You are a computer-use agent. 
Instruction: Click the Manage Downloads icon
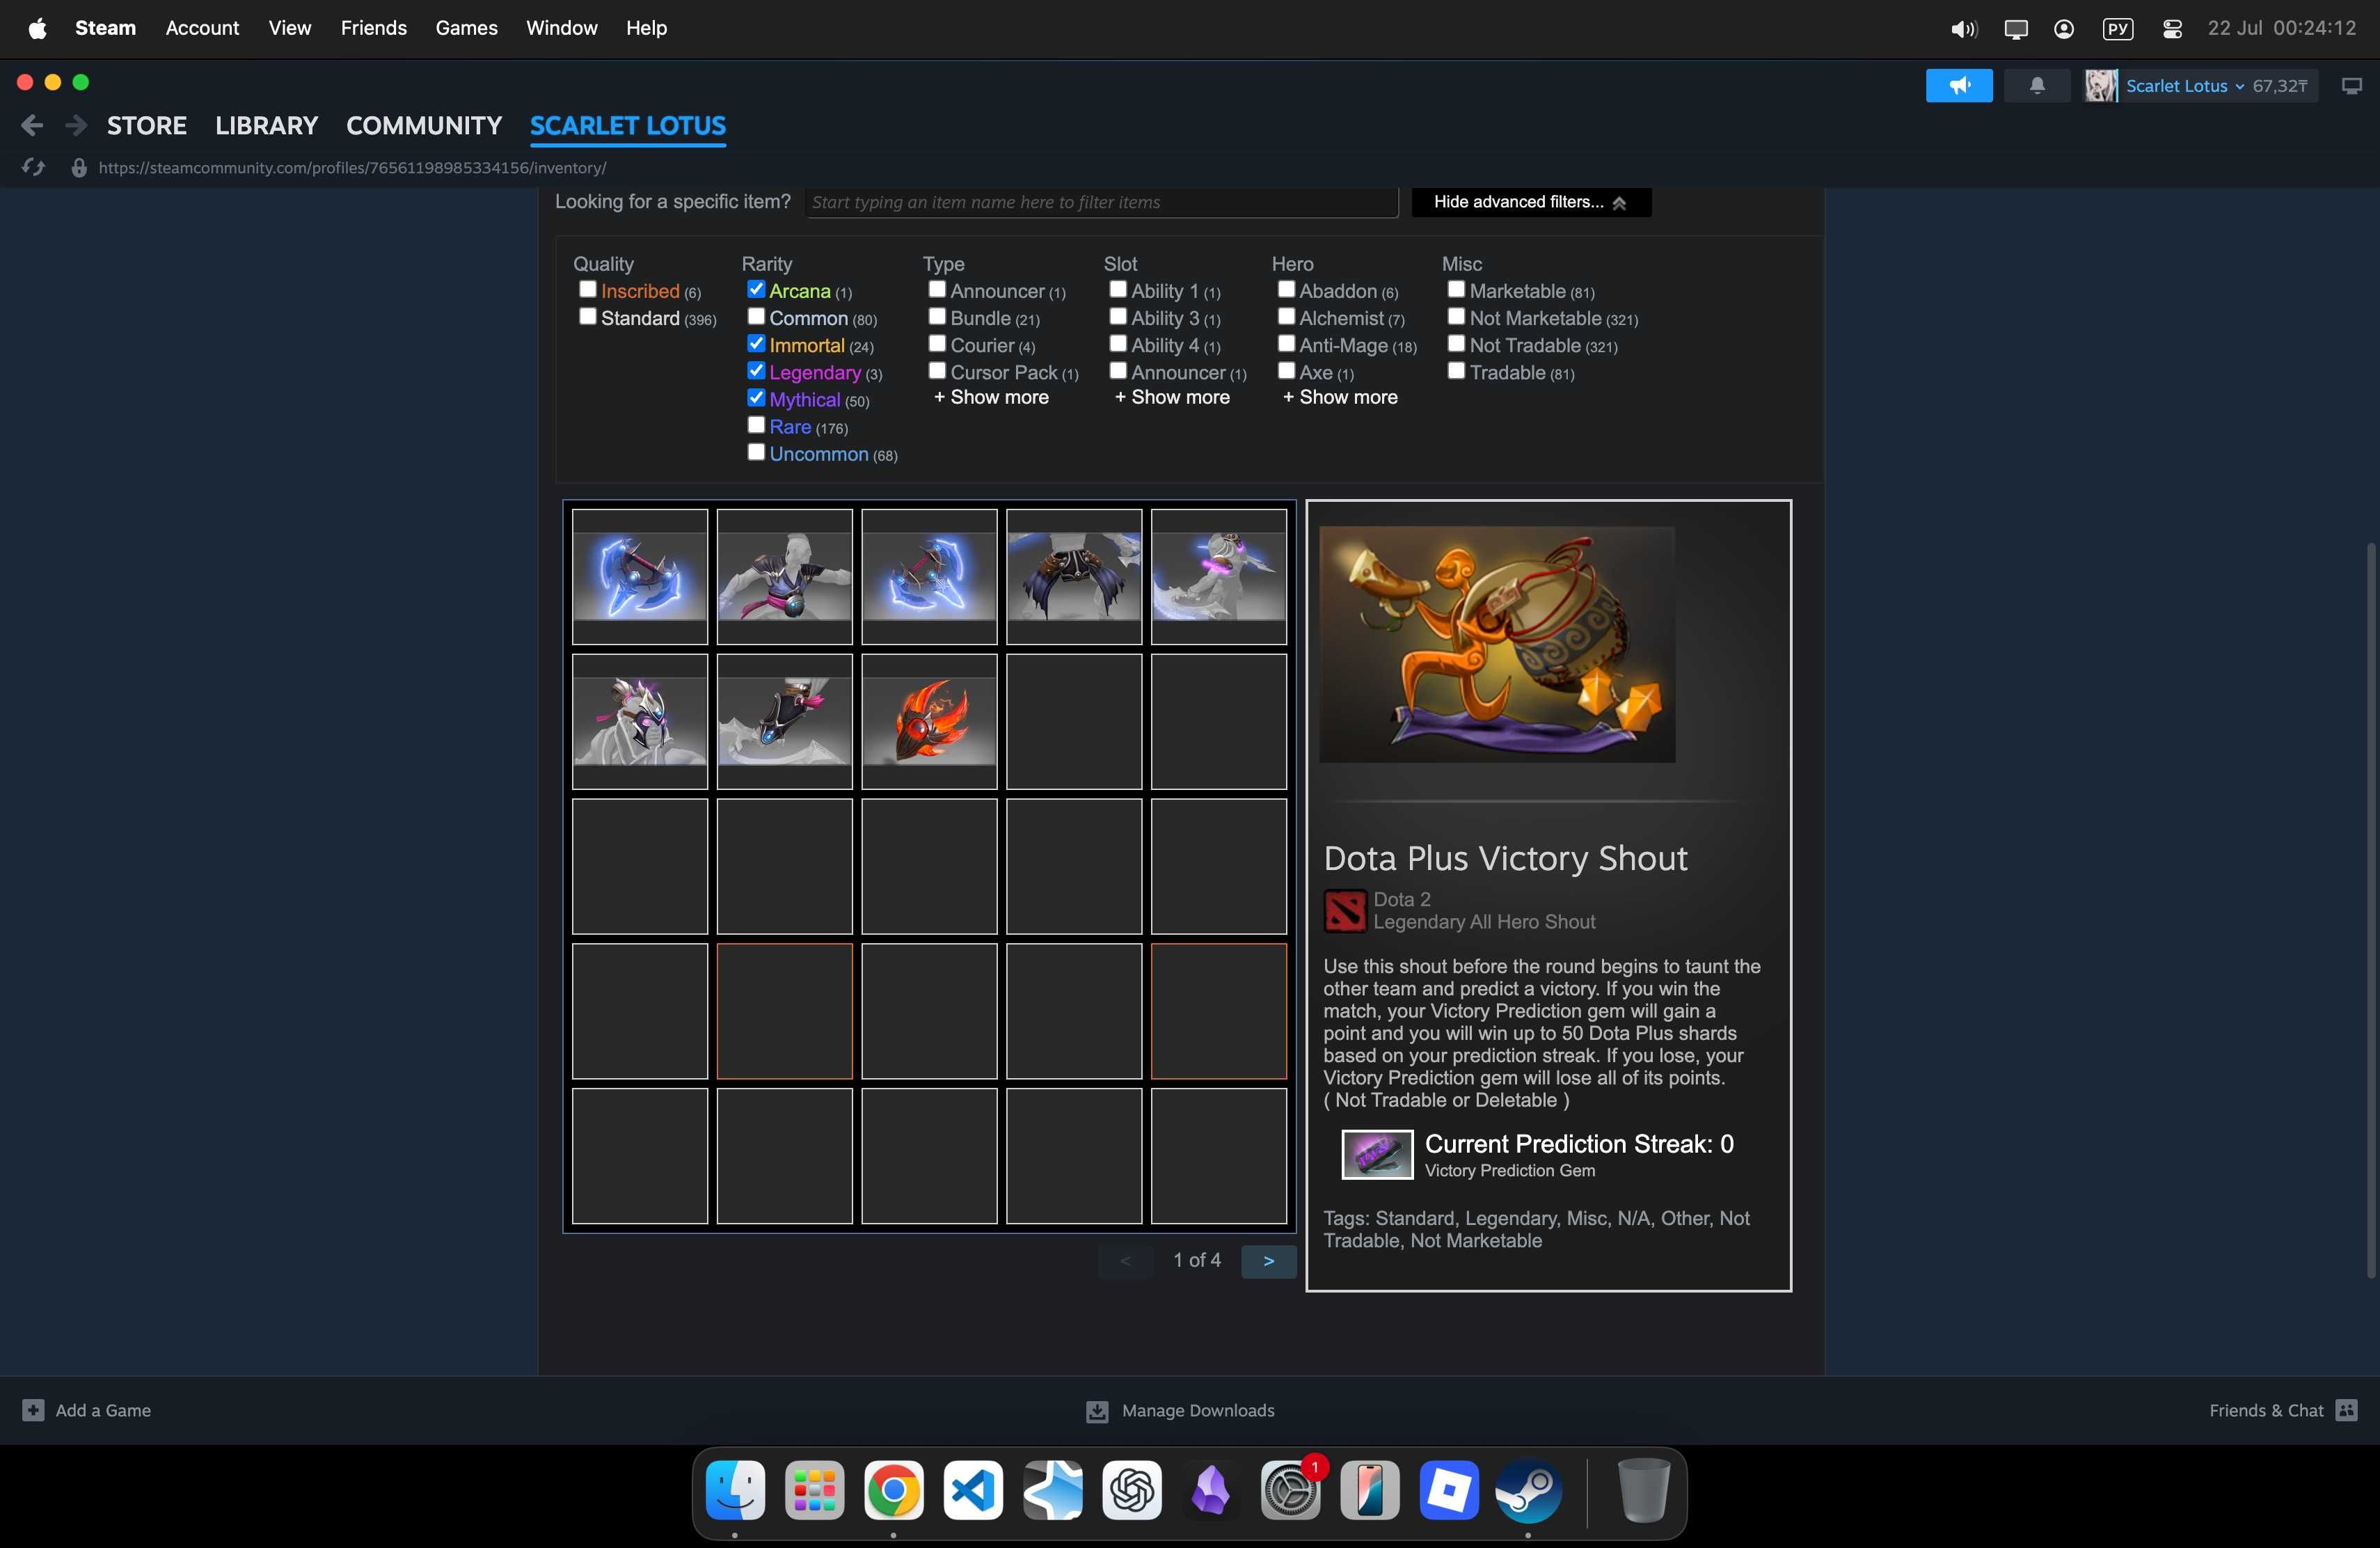pyautogui.click(x=1097, y=1411)
